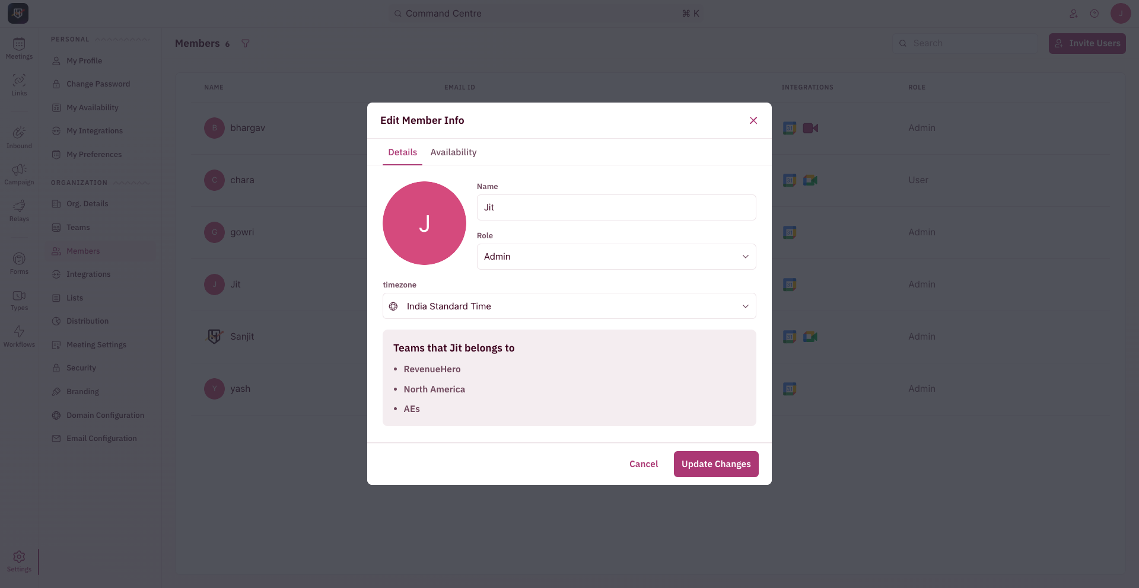Open the Campaign sidebar icon
The height and width of the screenshot is (588, 1139).
19,174
